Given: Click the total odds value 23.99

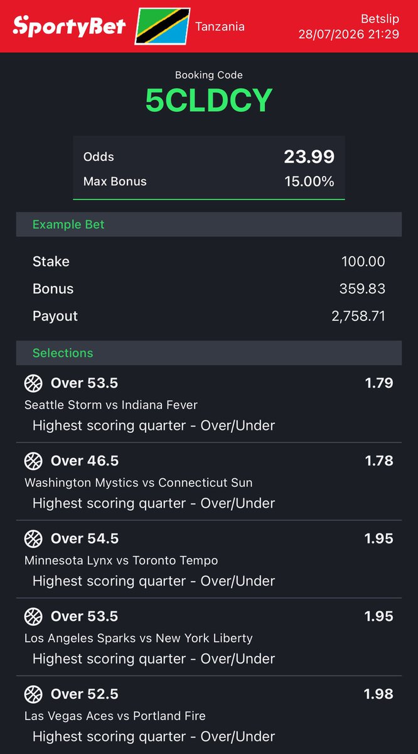Looking at the screenshot, I should 309,156.
